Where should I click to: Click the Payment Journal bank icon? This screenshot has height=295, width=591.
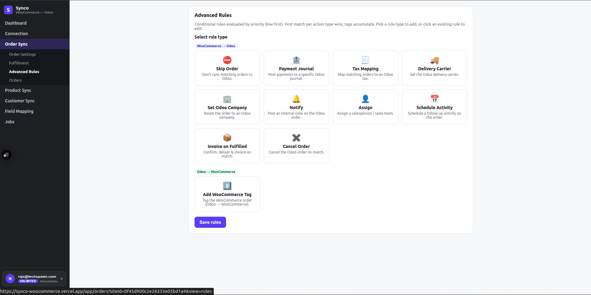point(296,60)
